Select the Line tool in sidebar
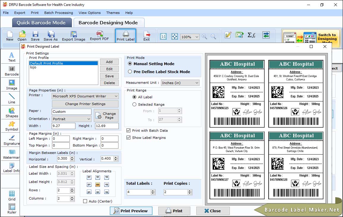The image size is (343, 217). (x=12, y=99)
